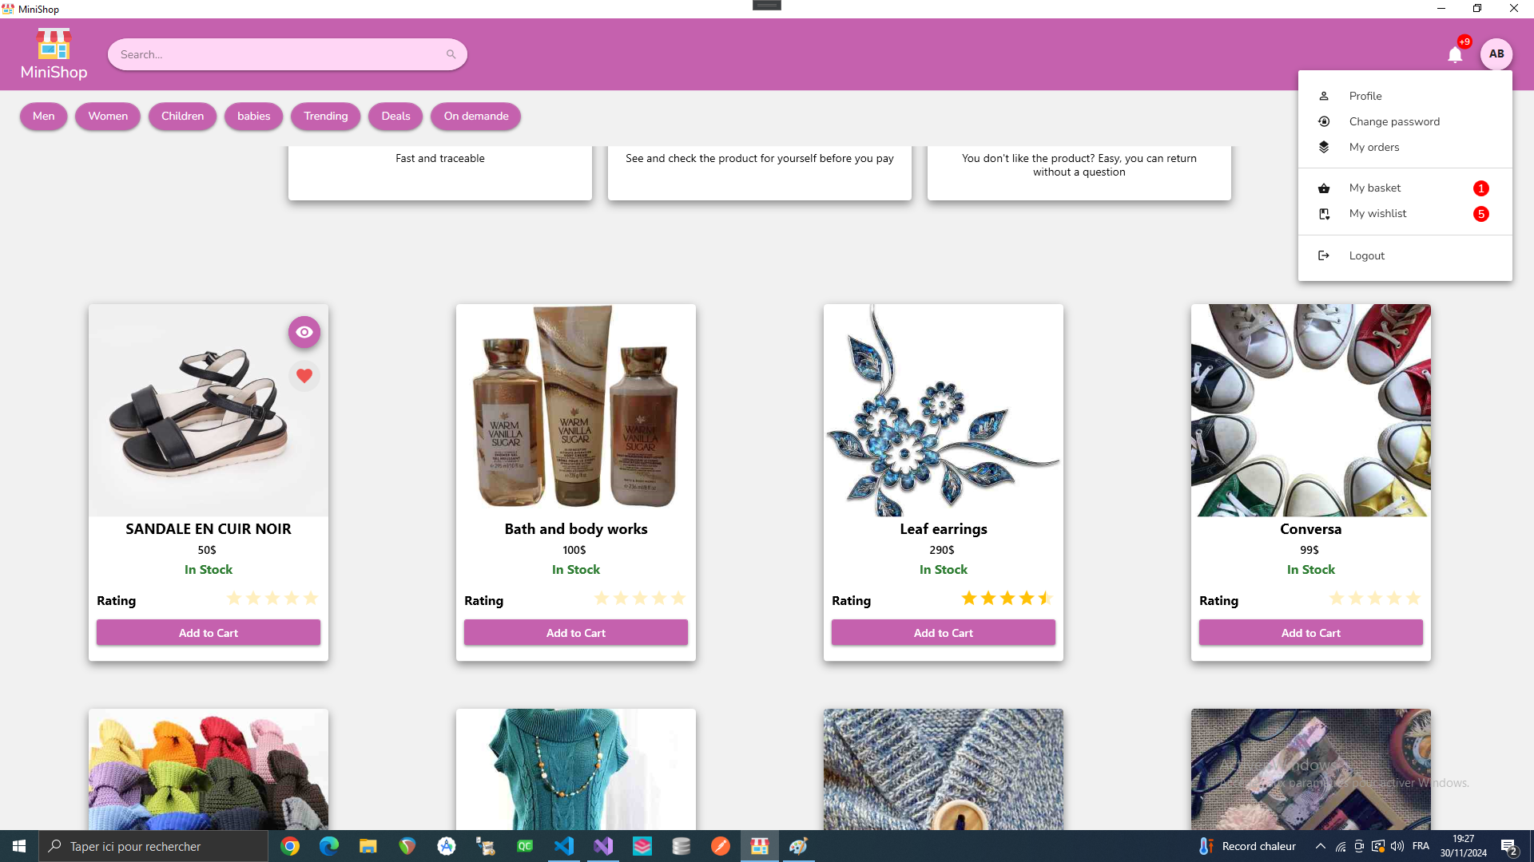Expand hidden icons in the system tray
The height and width of the screenshot is (862, 1534).
coord(1320,846)
